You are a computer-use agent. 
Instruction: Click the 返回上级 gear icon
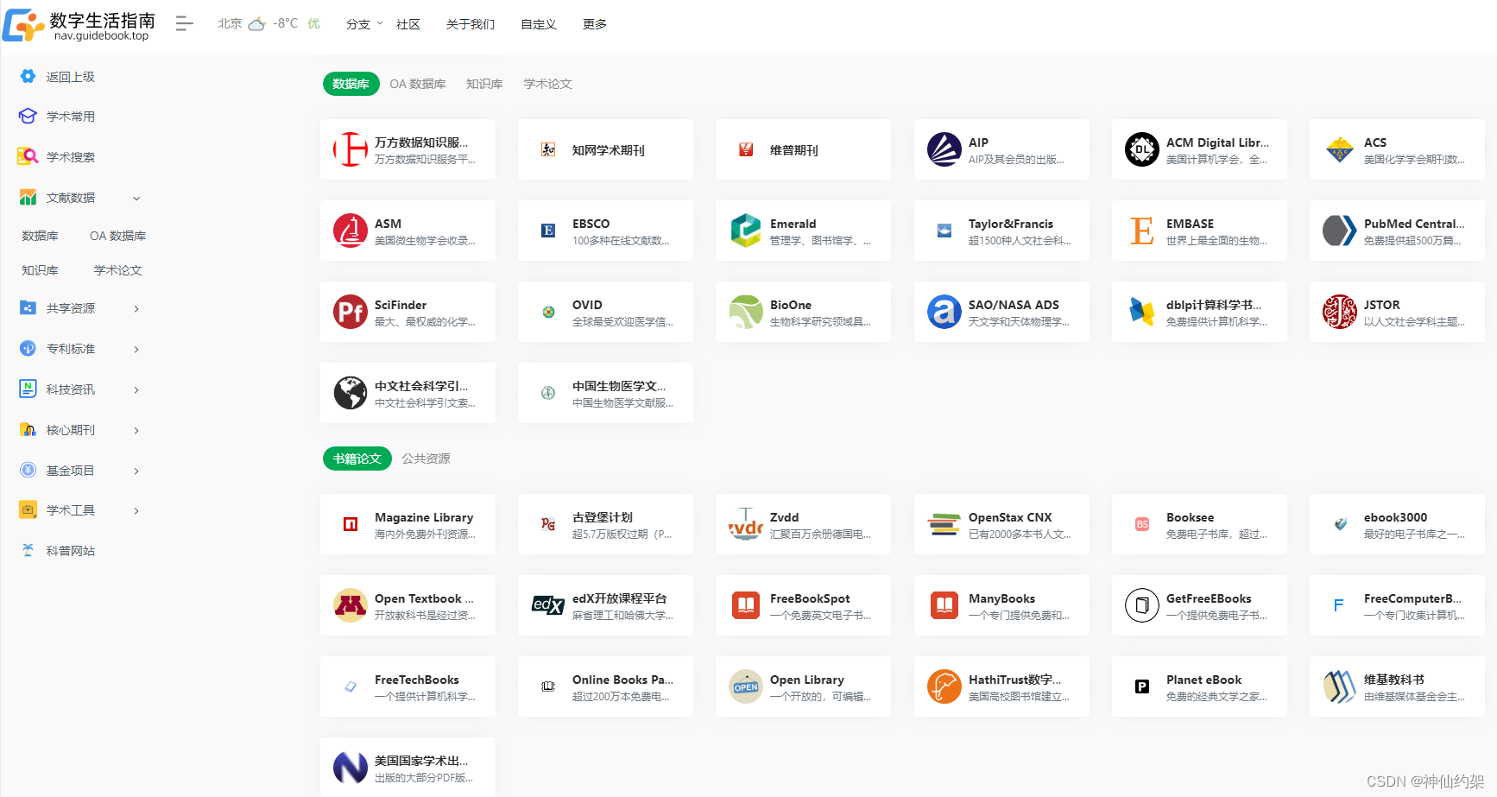[x=28, y=76]
